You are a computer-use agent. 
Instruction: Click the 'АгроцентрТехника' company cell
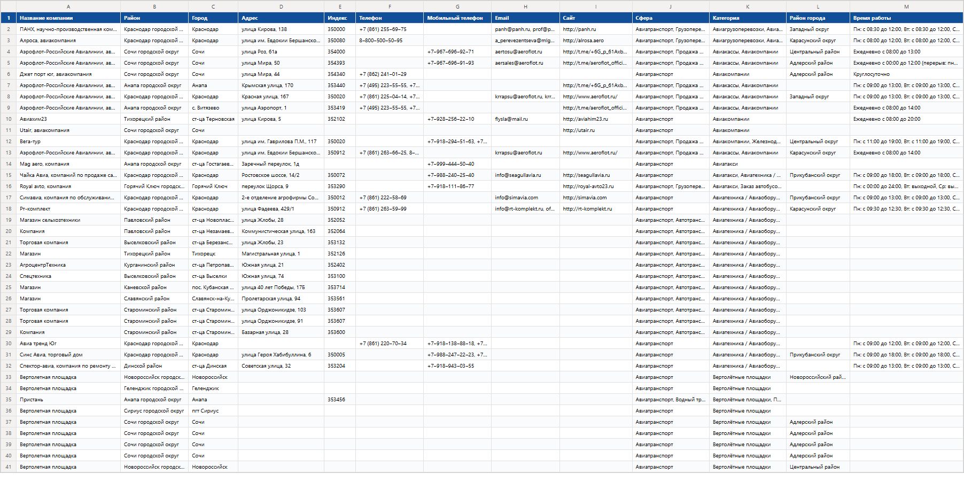tap(68, 265)
